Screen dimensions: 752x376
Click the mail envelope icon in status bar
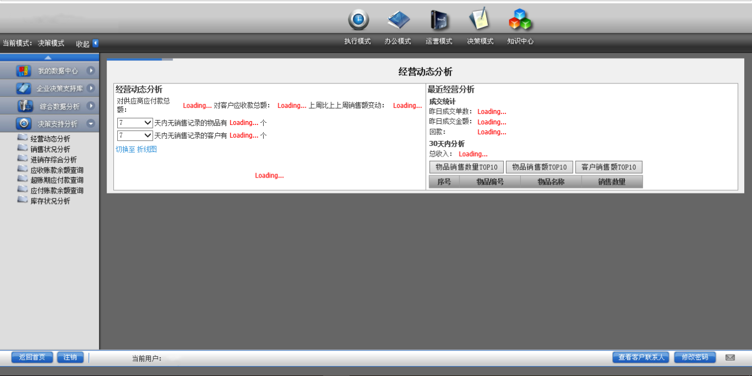point(730,357)
